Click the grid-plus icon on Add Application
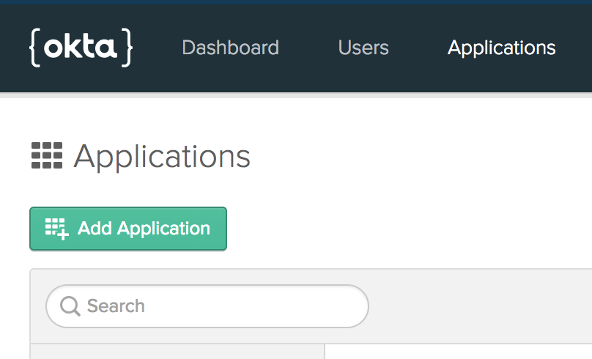The height and width of the screenshot is (359, 592). (x=56, y=229)
